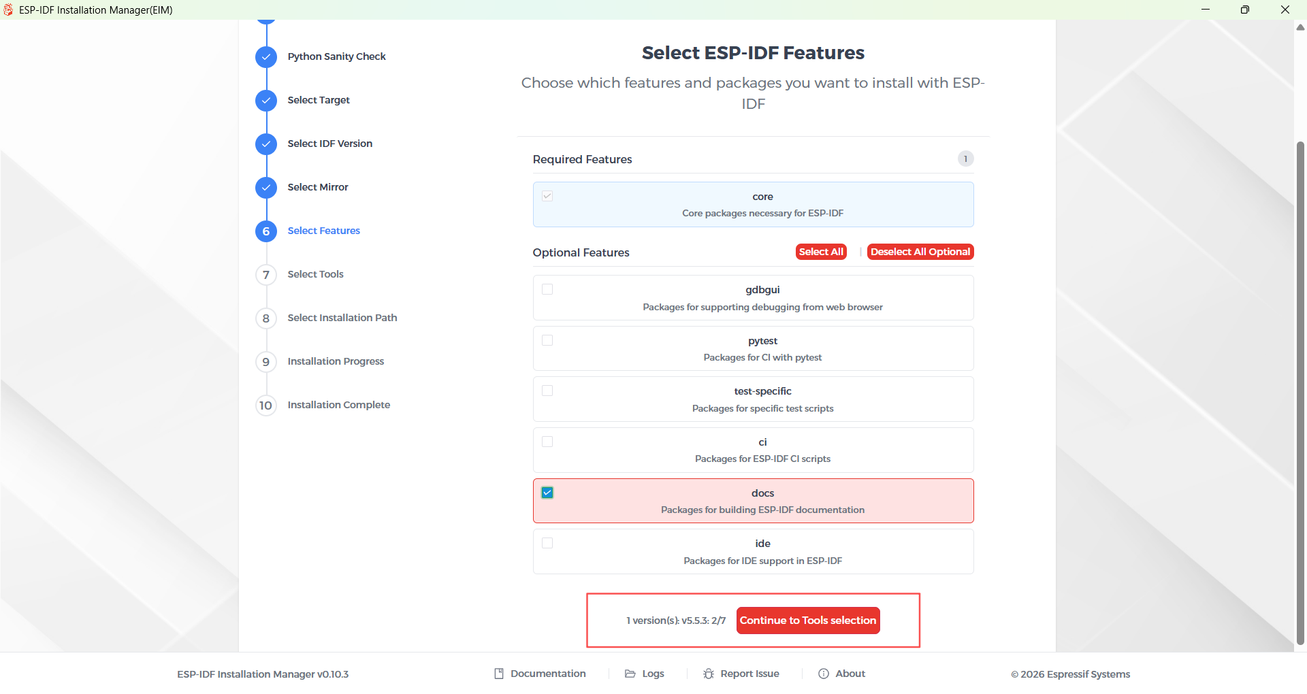The height and width of the screenshot is (694, 1307).
Task: Open the Report Issue link
Action: coord(749,674)
